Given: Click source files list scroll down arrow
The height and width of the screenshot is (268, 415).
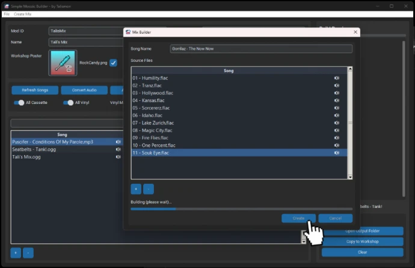Looking at the screenshot, I should pyautogui.click(x=350, y=177).
